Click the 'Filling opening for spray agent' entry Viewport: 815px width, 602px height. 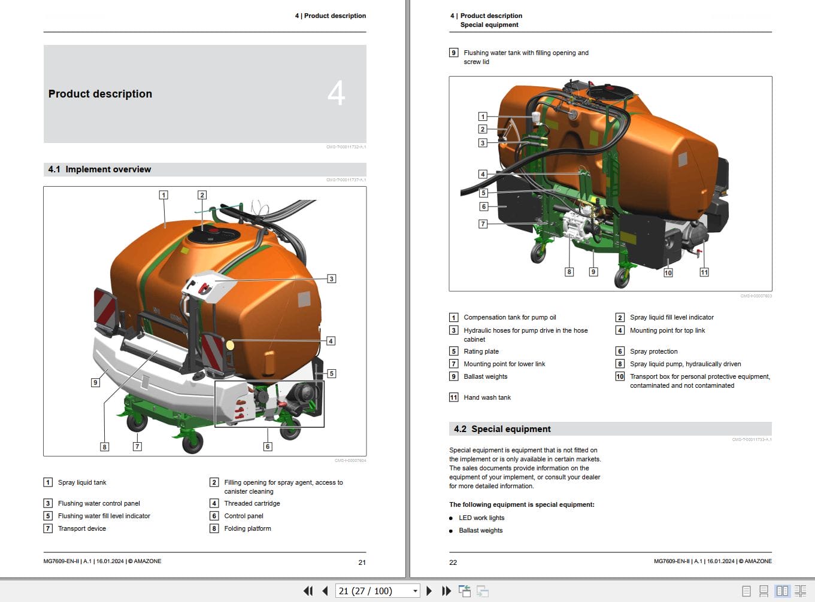click(x=283, y=487)
